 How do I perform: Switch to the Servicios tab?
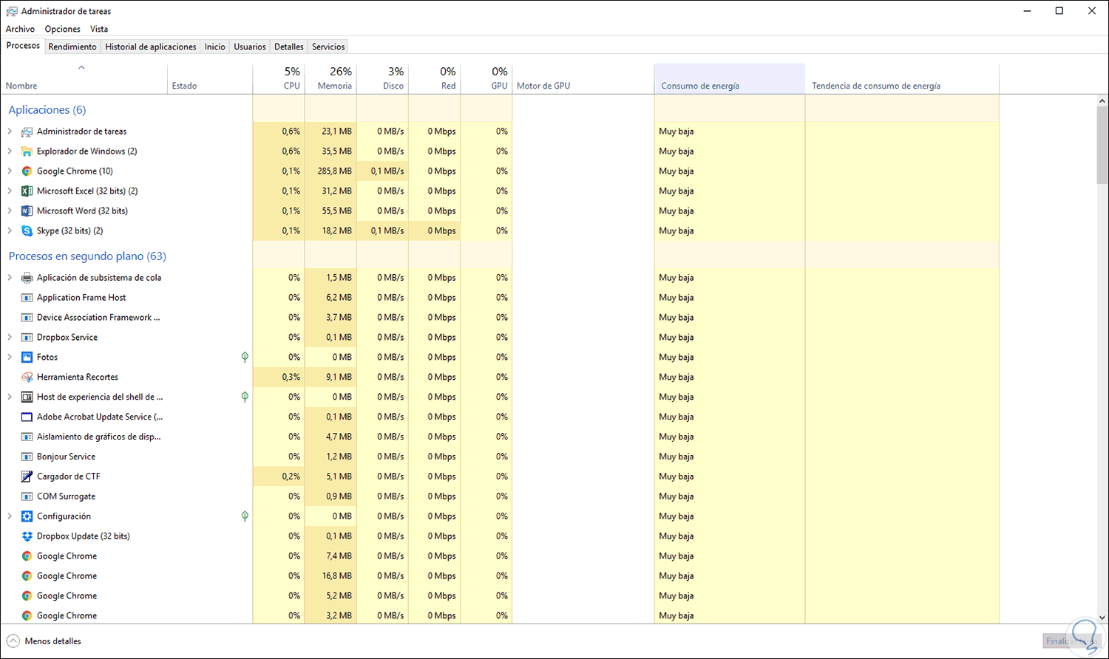pyautogui.click(x=328, y=47)
